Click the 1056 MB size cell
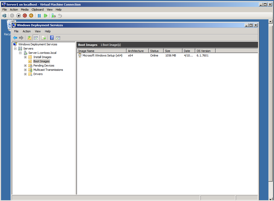The image size is (274, 201). click(x=171, y=55)
